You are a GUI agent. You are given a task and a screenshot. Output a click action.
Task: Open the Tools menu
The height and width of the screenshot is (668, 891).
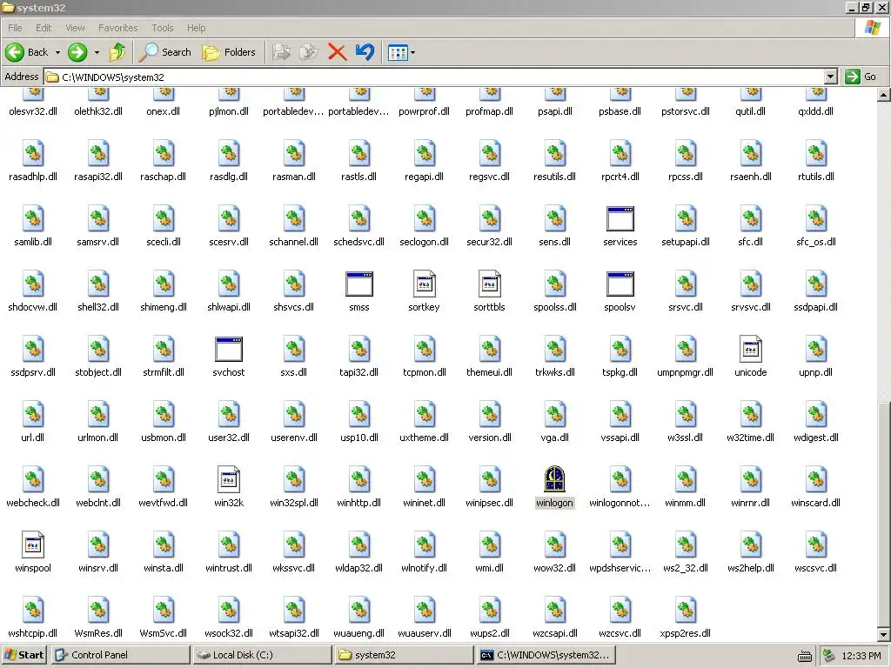pos(163,28)
